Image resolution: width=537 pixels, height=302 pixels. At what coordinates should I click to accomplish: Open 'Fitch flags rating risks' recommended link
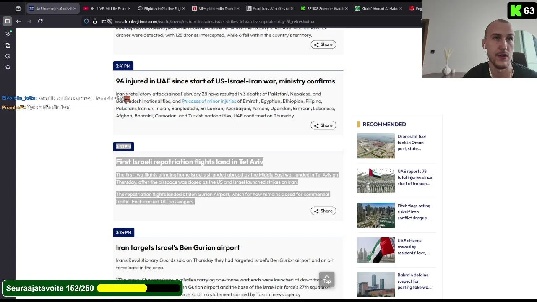(x=414, y=212)
